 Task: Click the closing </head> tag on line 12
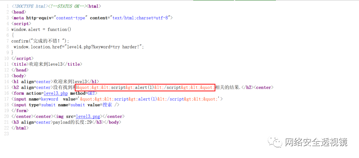20,70
